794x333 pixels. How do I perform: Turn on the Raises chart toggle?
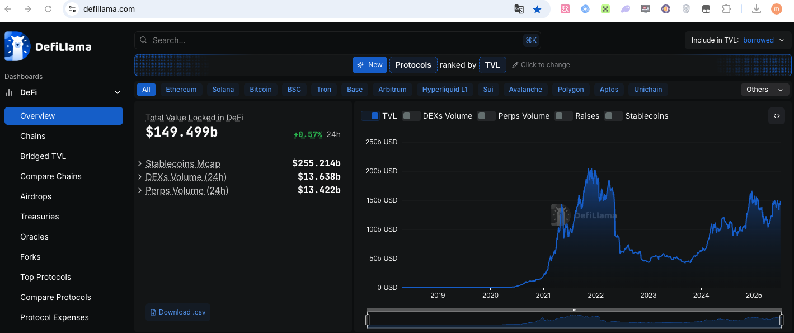point(563,116)
